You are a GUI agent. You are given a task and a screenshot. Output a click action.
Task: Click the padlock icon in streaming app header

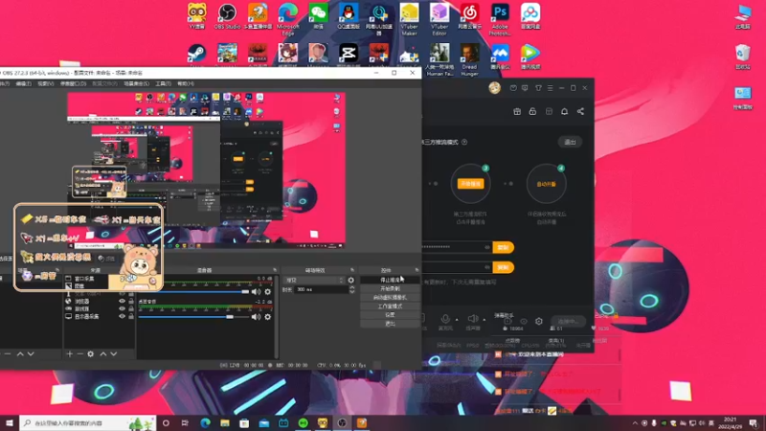pyautogui.click(x=532, y=111)
